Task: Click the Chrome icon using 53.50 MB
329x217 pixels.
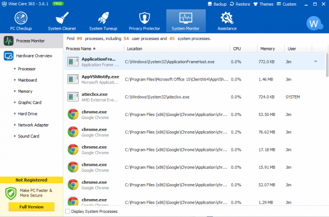Action: [x=73, y=114]
